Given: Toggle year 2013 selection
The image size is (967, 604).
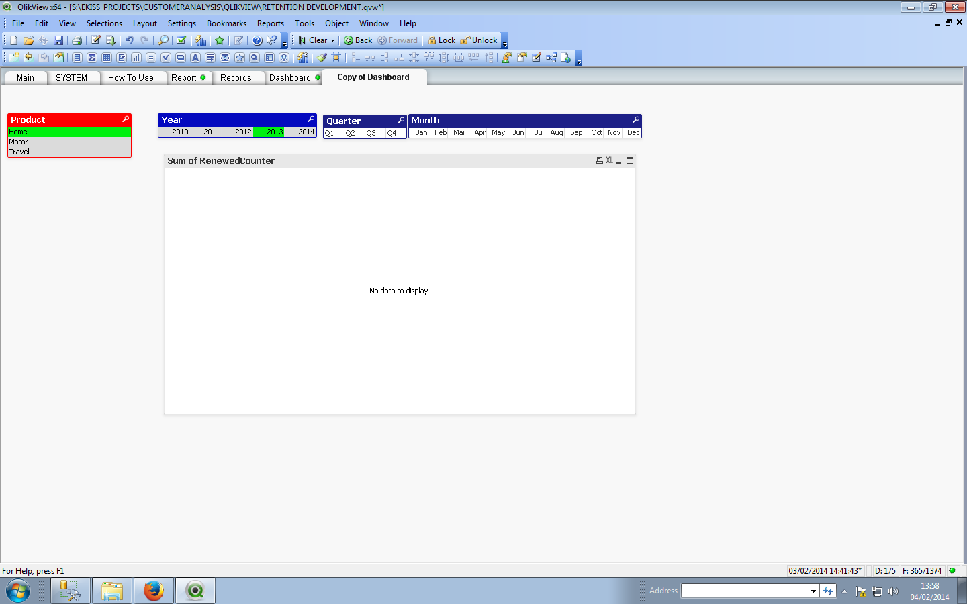Looking at the screenshot, I should tap(269, 132).
